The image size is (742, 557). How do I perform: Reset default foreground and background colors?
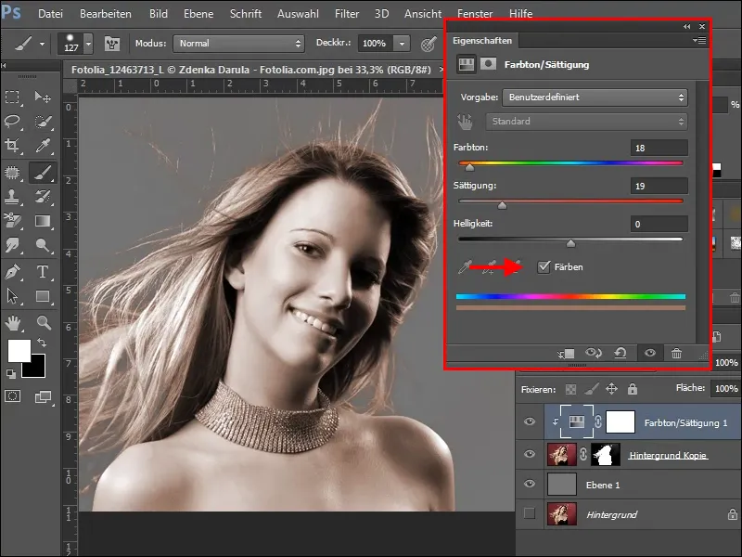point(11,374)
